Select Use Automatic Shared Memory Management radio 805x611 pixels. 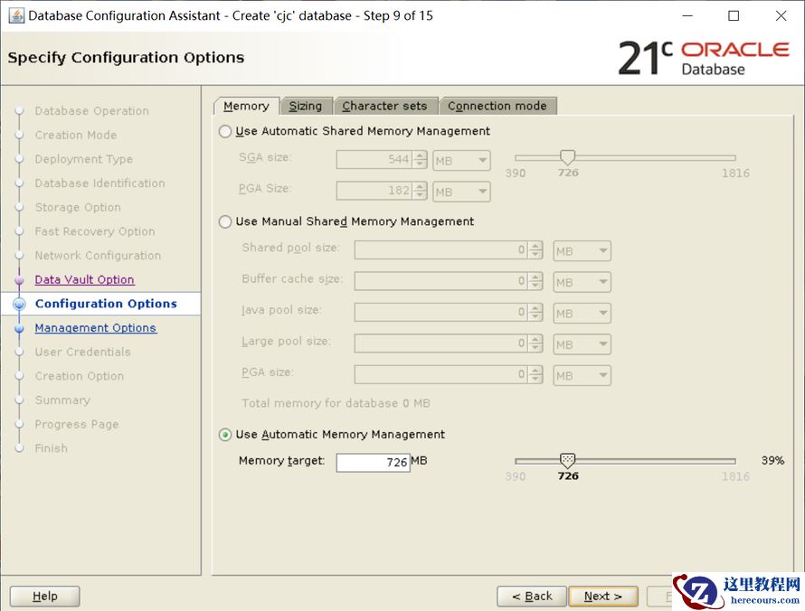click(225, 131)
